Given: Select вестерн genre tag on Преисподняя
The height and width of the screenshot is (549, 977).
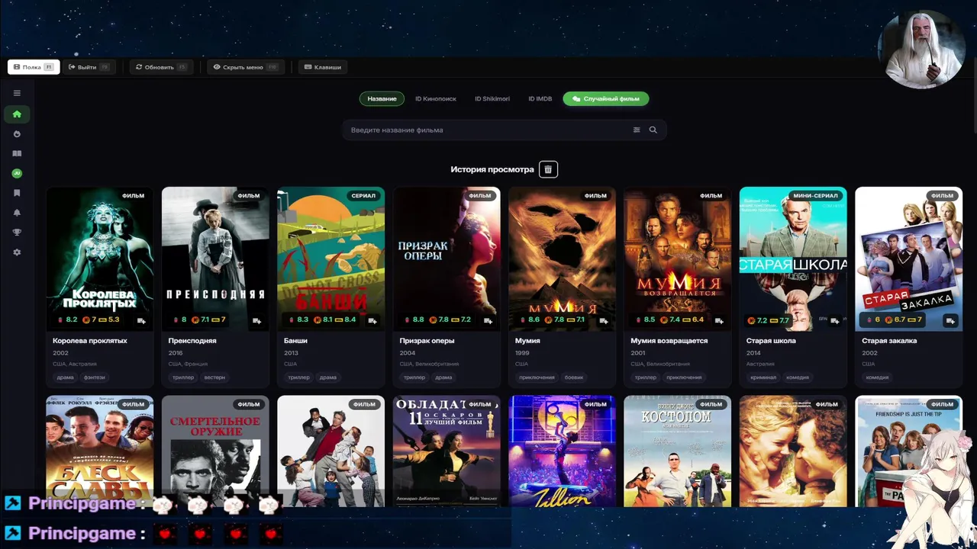Looking at the screenshot, I should pos(214,377).
